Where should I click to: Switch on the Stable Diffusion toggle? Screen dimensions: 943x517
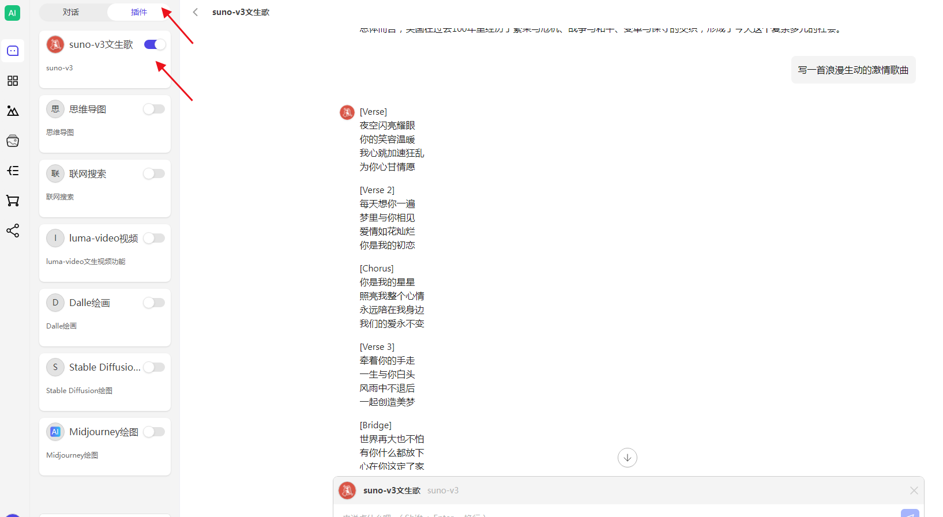154,367
